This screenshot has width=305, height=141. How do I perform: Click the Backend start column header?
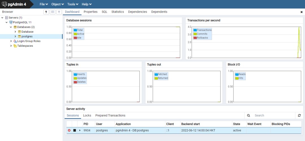tap(206, 124)
